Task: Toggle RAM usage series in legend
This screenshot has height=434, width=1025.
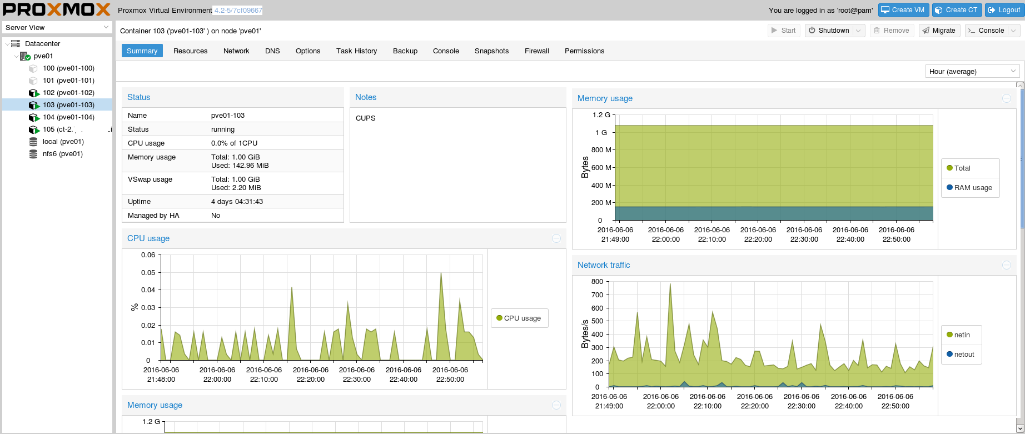Action: tap(969, 187)
